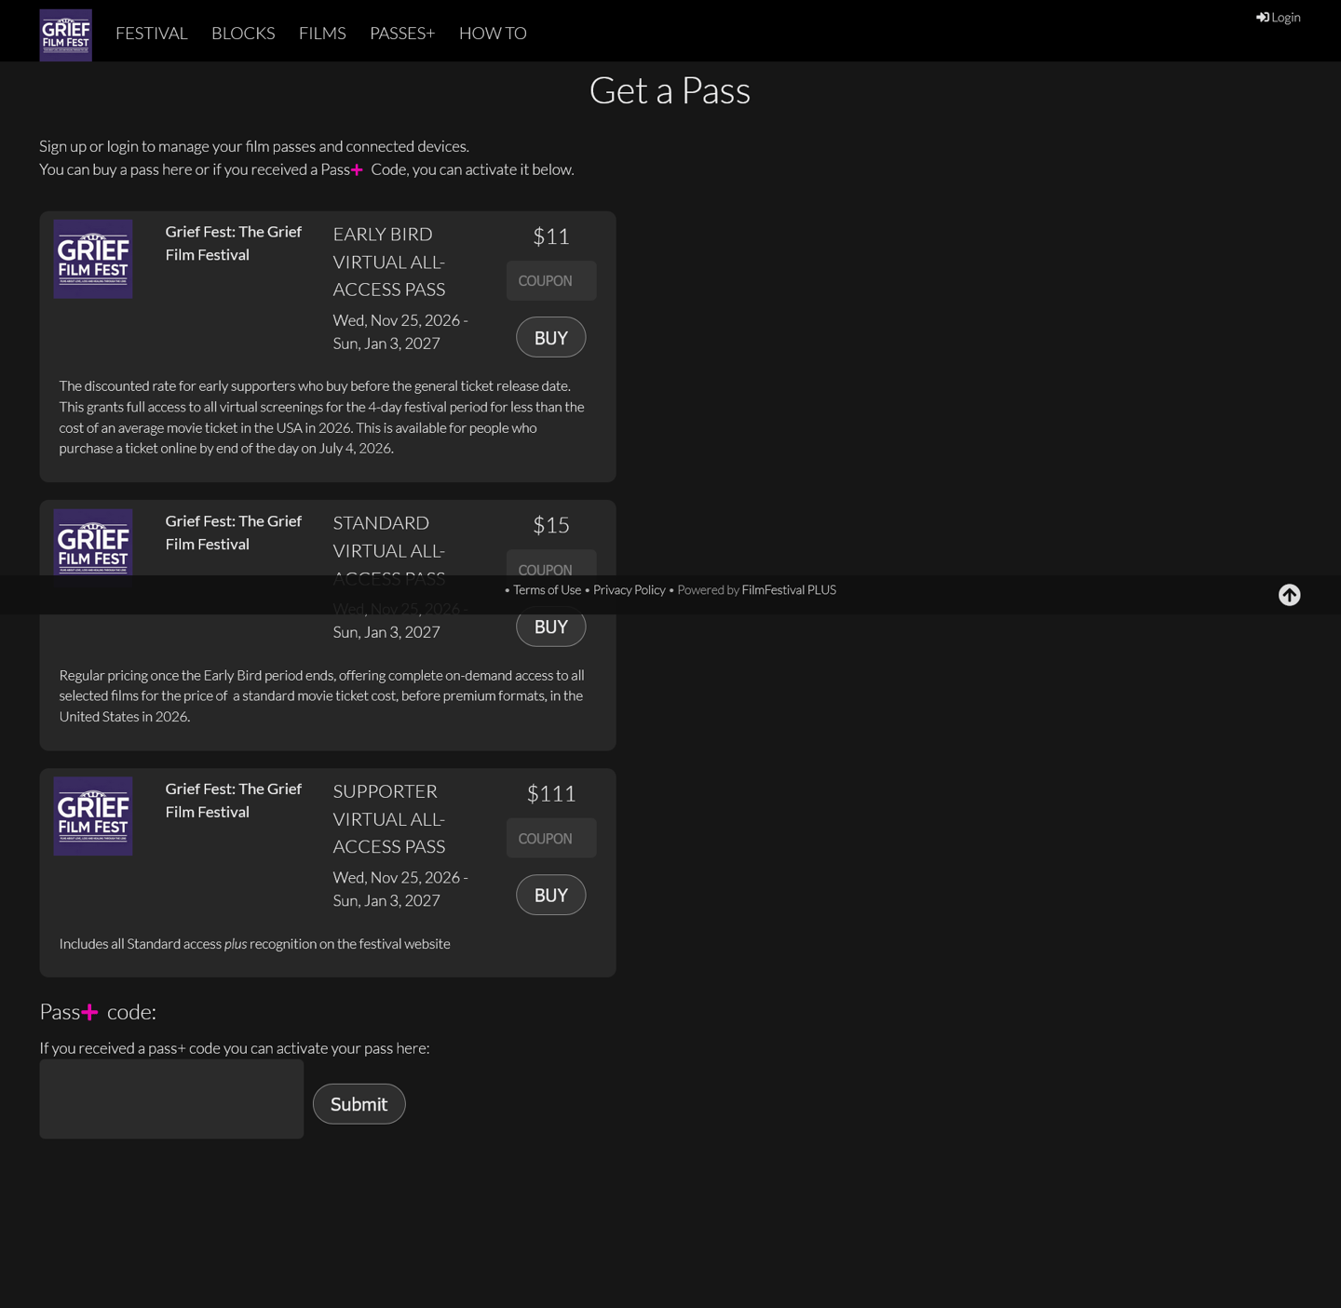Click the Supporter Virtual All-Access Pass title
The height and width of the screenshot is (1308, 1341).
pyautogui.click(x=389, y=818)
